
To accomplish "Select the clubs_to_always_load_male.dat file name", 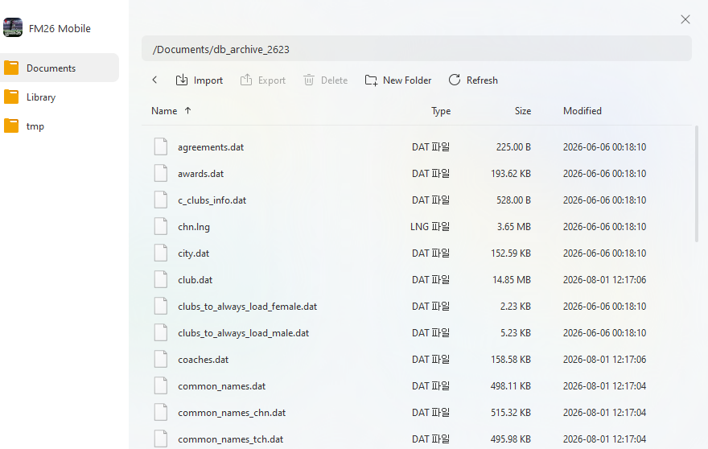I will 243,333.
